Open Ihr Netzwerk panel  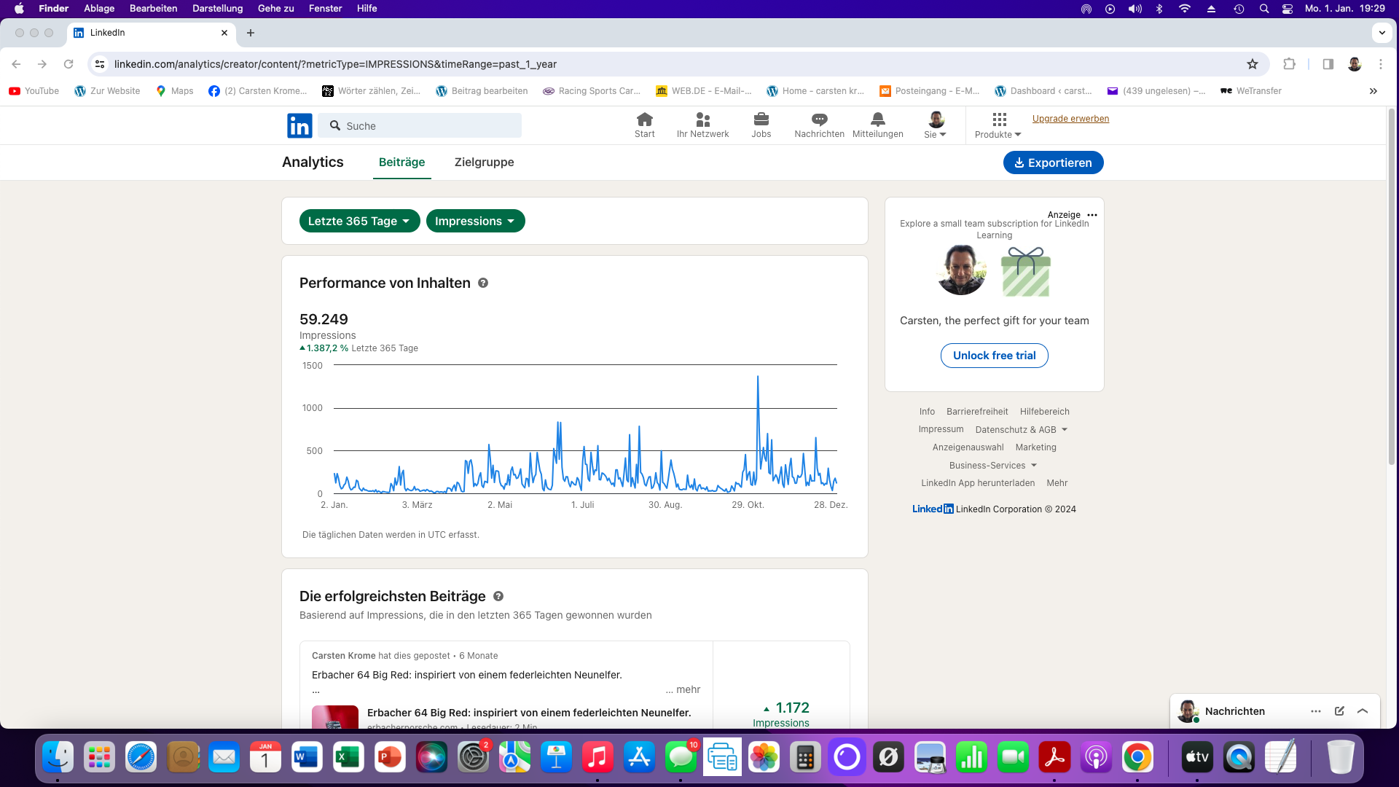[702, 124]
